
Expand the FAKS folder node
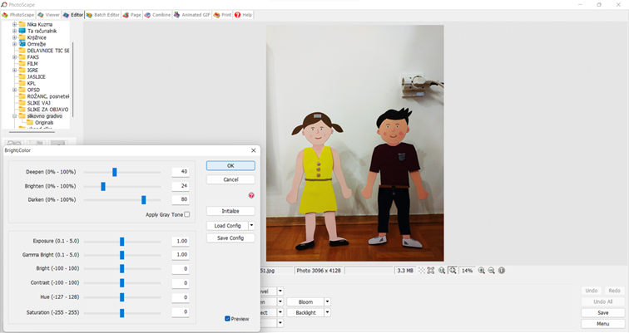(x=14, y=56)
